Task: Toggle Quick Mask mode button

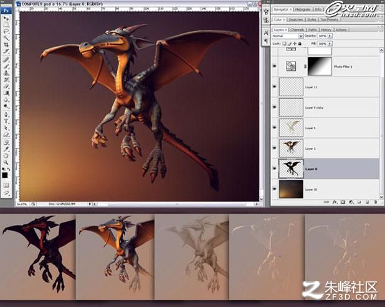Action: [6, 185]
